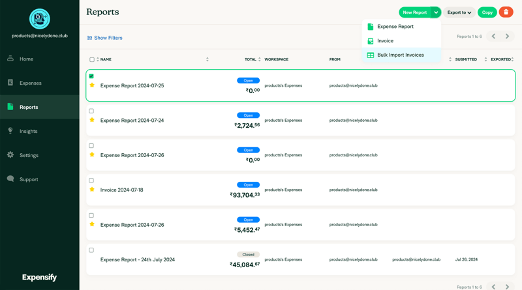The image size is (522, 290).
Task: Click the New Report button
Action: [415, 12]
